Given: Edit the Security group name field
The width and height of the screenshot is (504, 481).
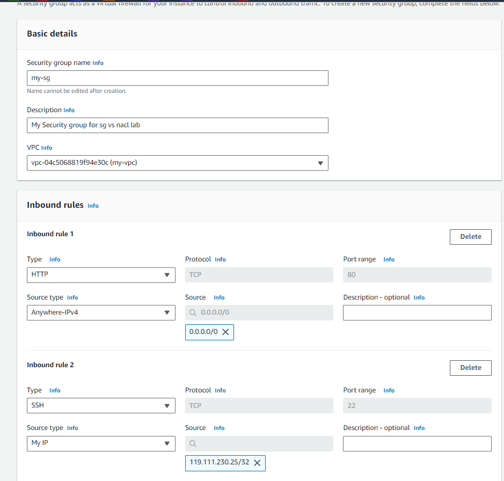Looking at the screenshot, I should pos(178,78).
